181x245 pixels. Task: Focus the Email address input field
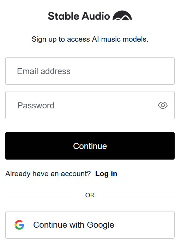point(90,71)
